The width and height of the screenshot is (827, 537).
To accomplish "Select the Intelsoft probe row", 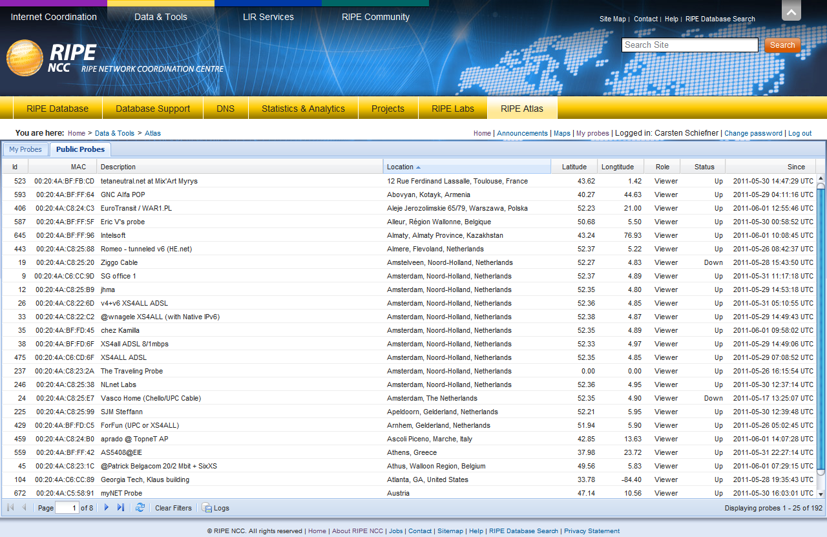I will pos(409,235).
